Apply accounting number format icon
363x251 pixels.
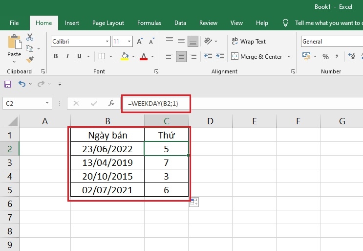[x=306, y=56]
